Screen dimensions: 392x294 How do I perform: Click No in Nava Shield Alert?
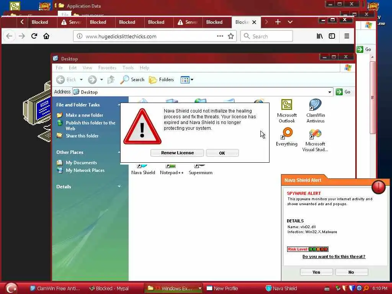pyautogui.click(x=351, y=272)
